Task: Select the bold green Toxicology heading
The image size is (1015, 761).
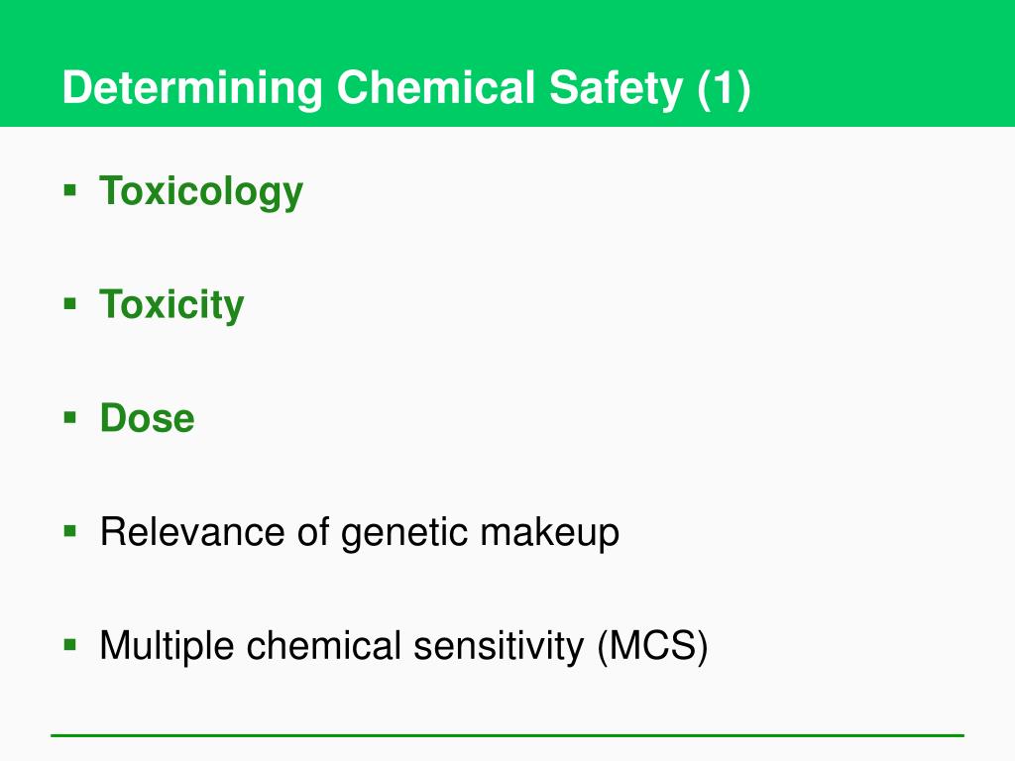Action: (201, 192)
